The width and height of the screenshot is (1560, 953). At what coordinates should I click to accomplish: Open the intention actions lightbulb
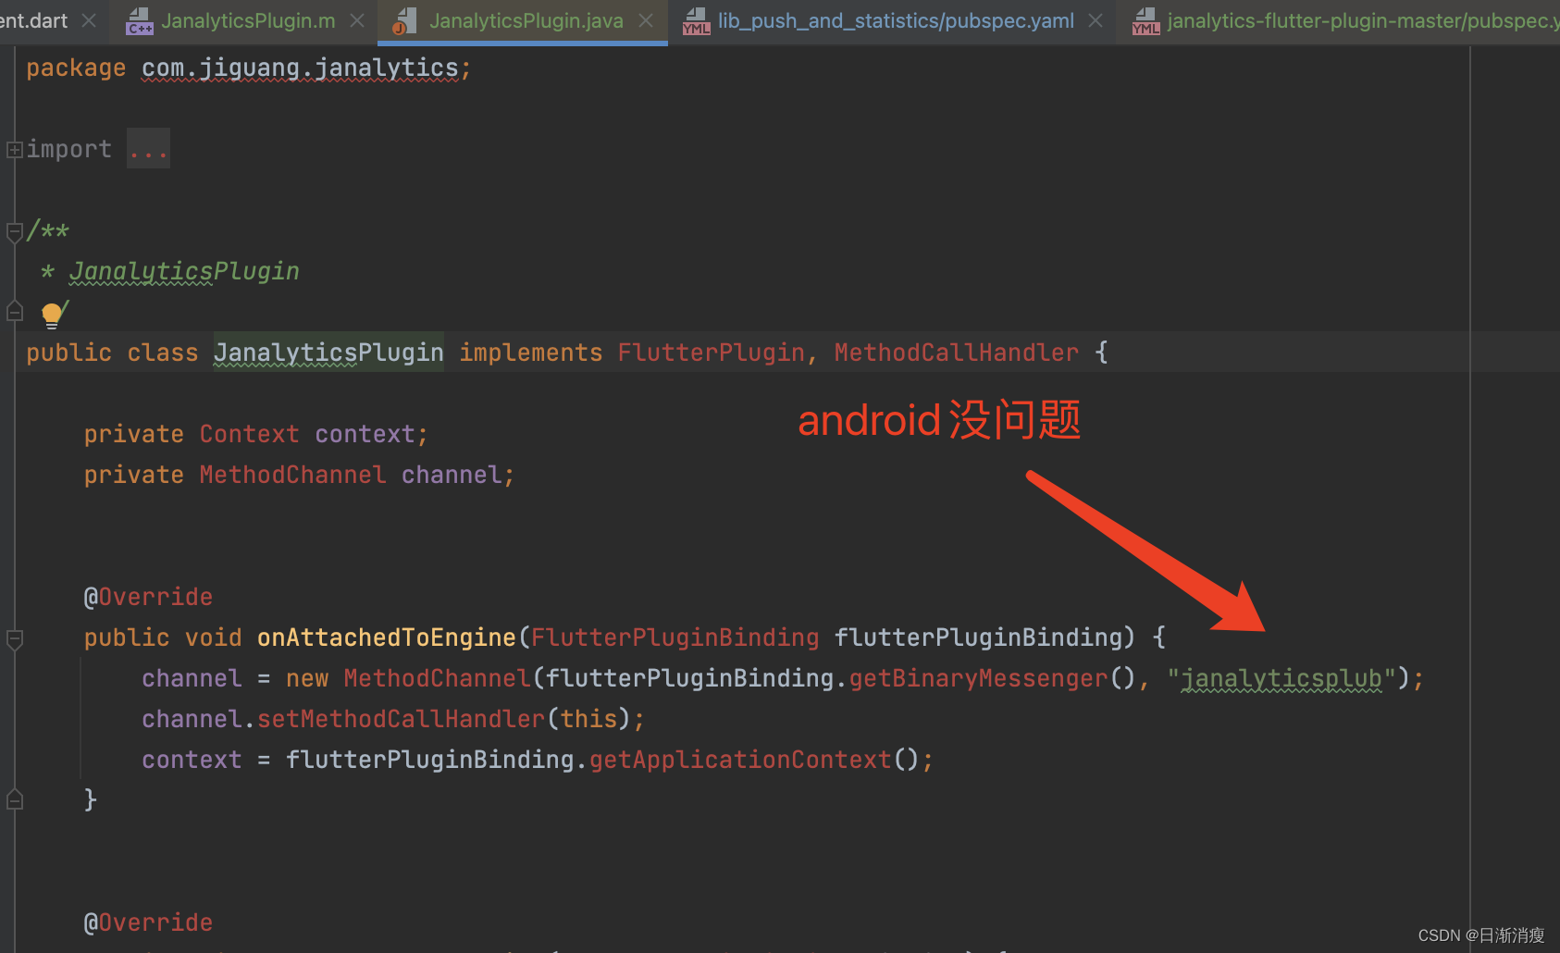[x=53, y=315]
